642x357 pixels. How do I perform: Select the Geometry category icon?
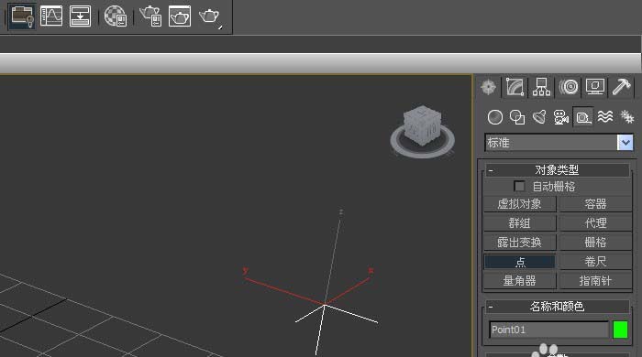(x=495, y=117)
